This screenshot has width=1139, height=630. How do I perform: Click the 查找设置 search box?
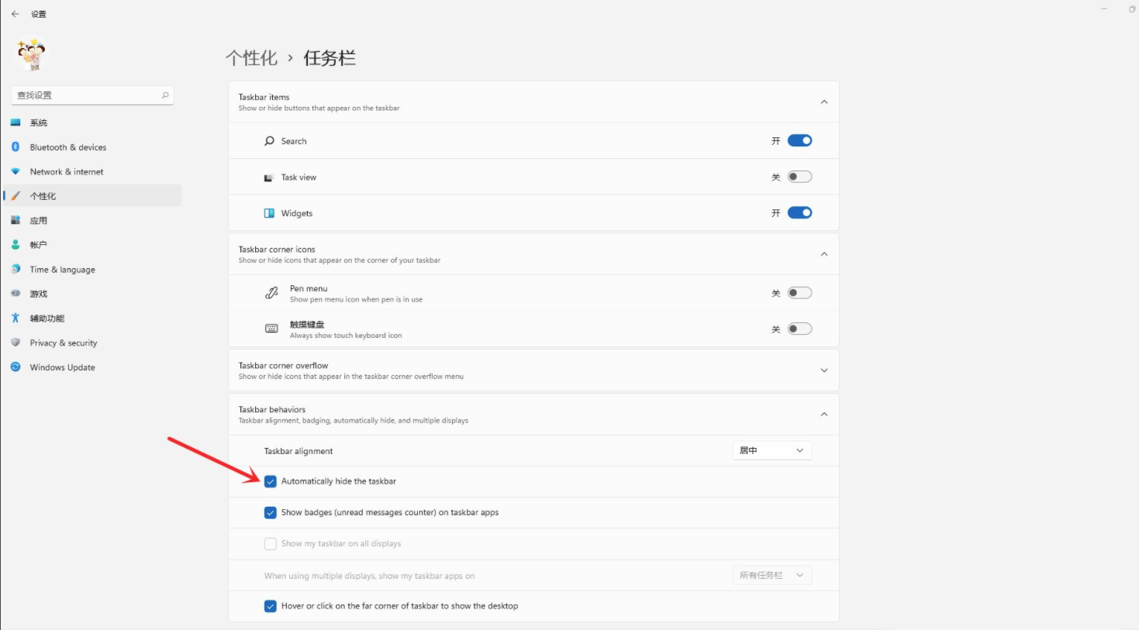(91, 95)
